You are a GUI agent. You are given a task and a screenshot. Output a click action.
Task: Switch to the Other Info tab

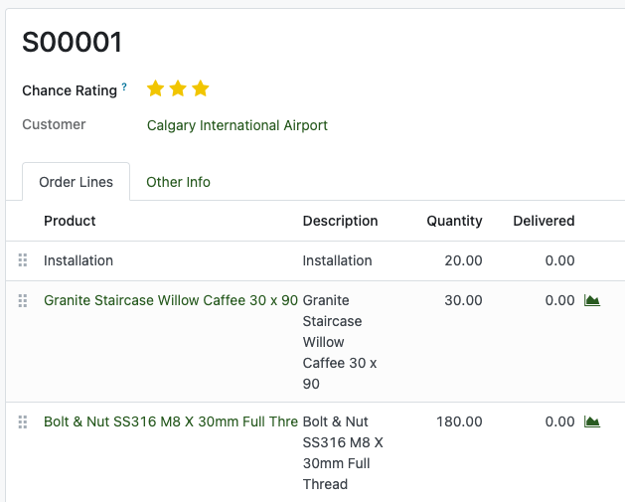[x=178, y=182]
